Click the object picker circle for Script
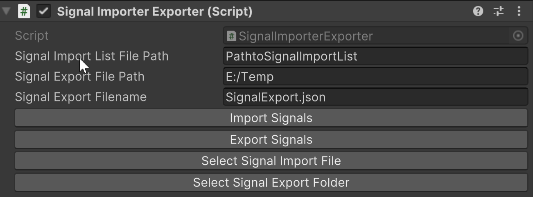The height and width of the screenshot is (197, 533). point(518,36)
